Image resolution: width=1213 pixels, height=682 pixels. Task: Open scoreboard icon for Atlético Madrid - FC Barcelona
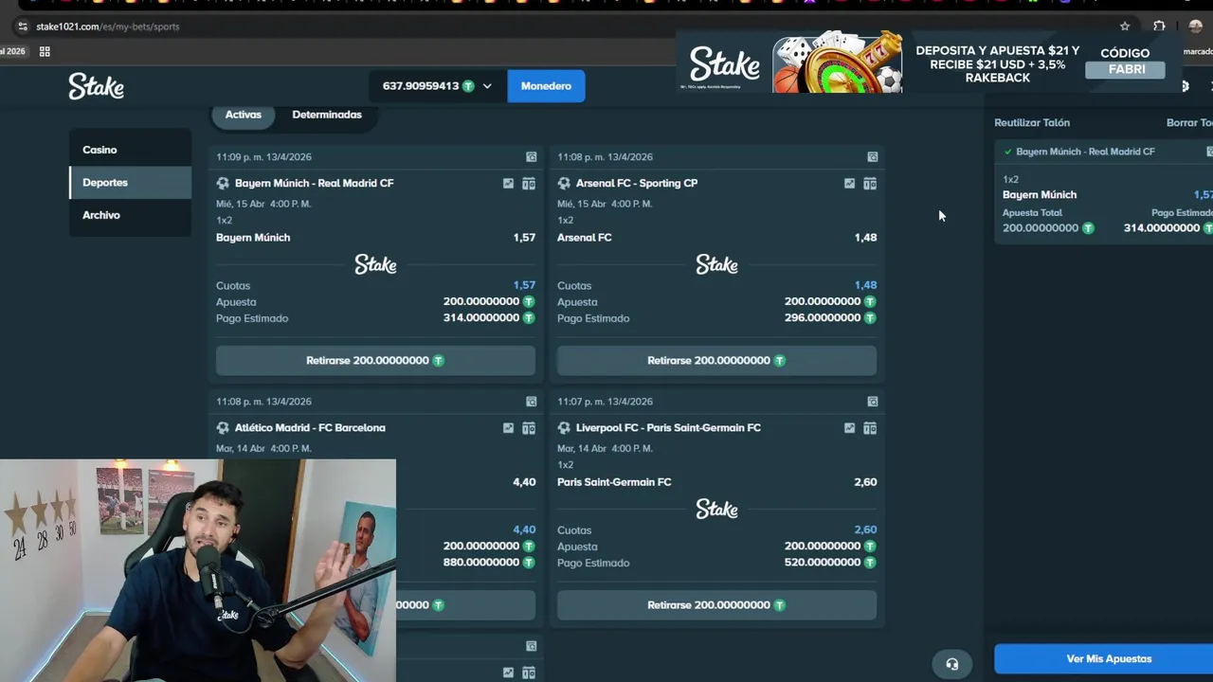[529, 428]
